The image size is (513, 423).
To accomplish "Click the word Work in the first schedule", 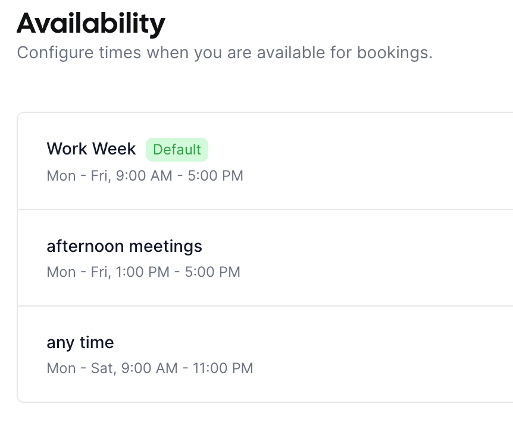I will tap(67, 149).
